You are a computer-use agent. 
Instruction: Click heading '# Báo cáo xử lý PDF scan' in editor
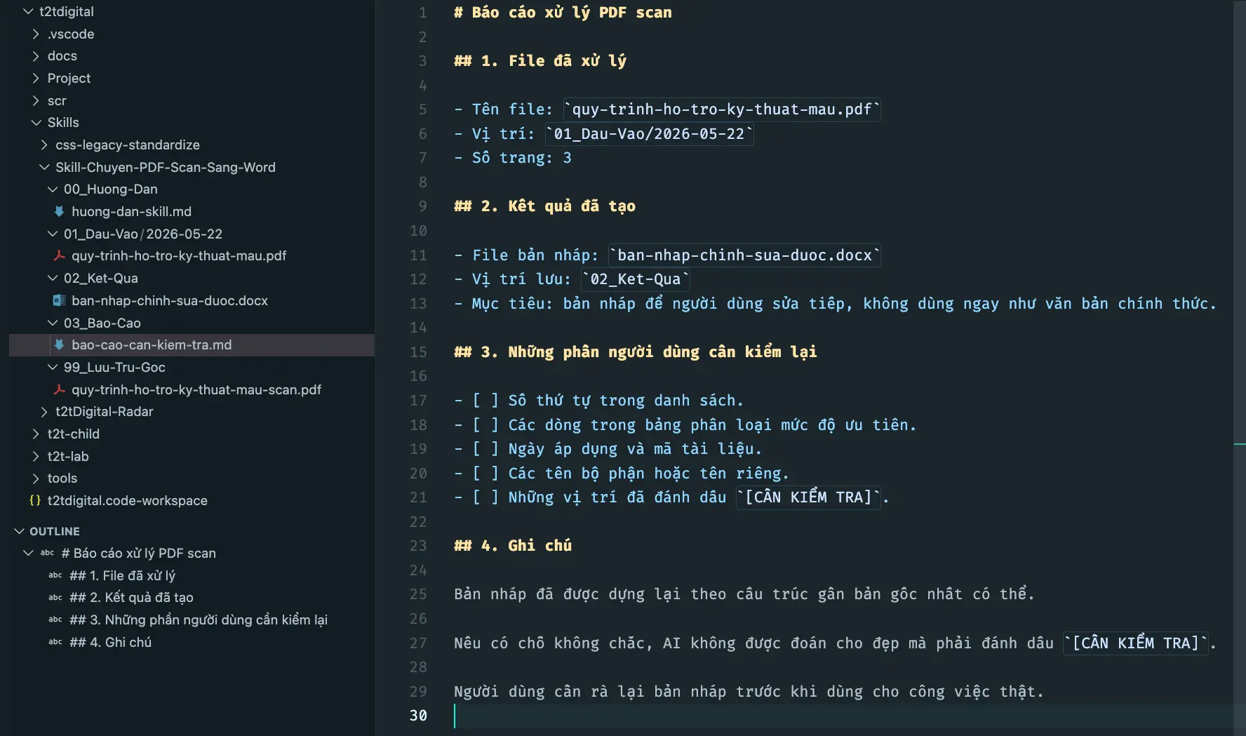pos(563,13)
